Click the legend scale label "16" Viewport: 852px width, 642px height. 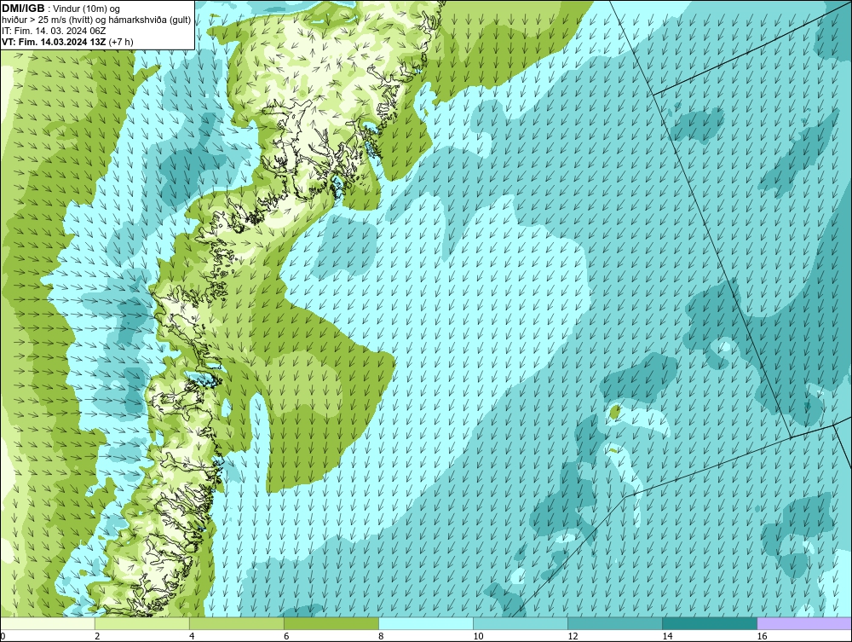762,636
